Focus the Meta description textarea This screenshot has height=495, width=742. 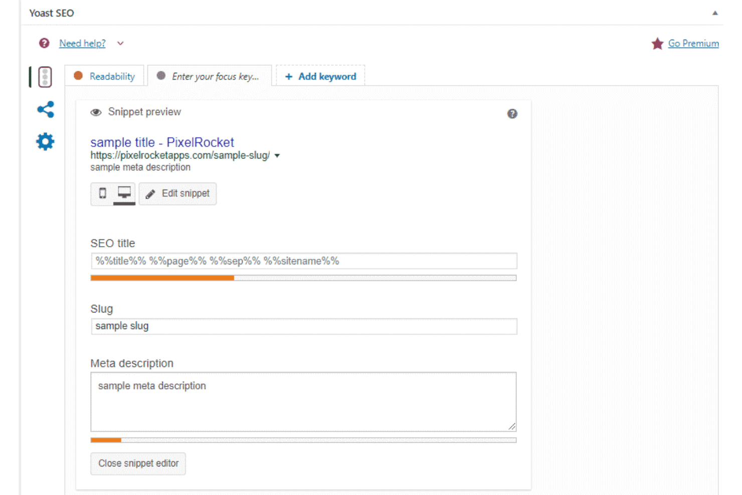click(304, 402)
